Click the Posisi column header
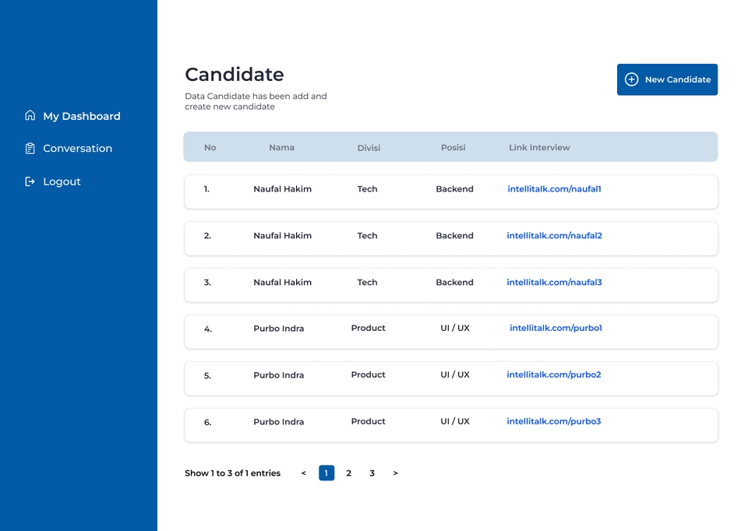The width and height of the screenshot is (748, 531). pyautogui.click(x=453, y=148)
